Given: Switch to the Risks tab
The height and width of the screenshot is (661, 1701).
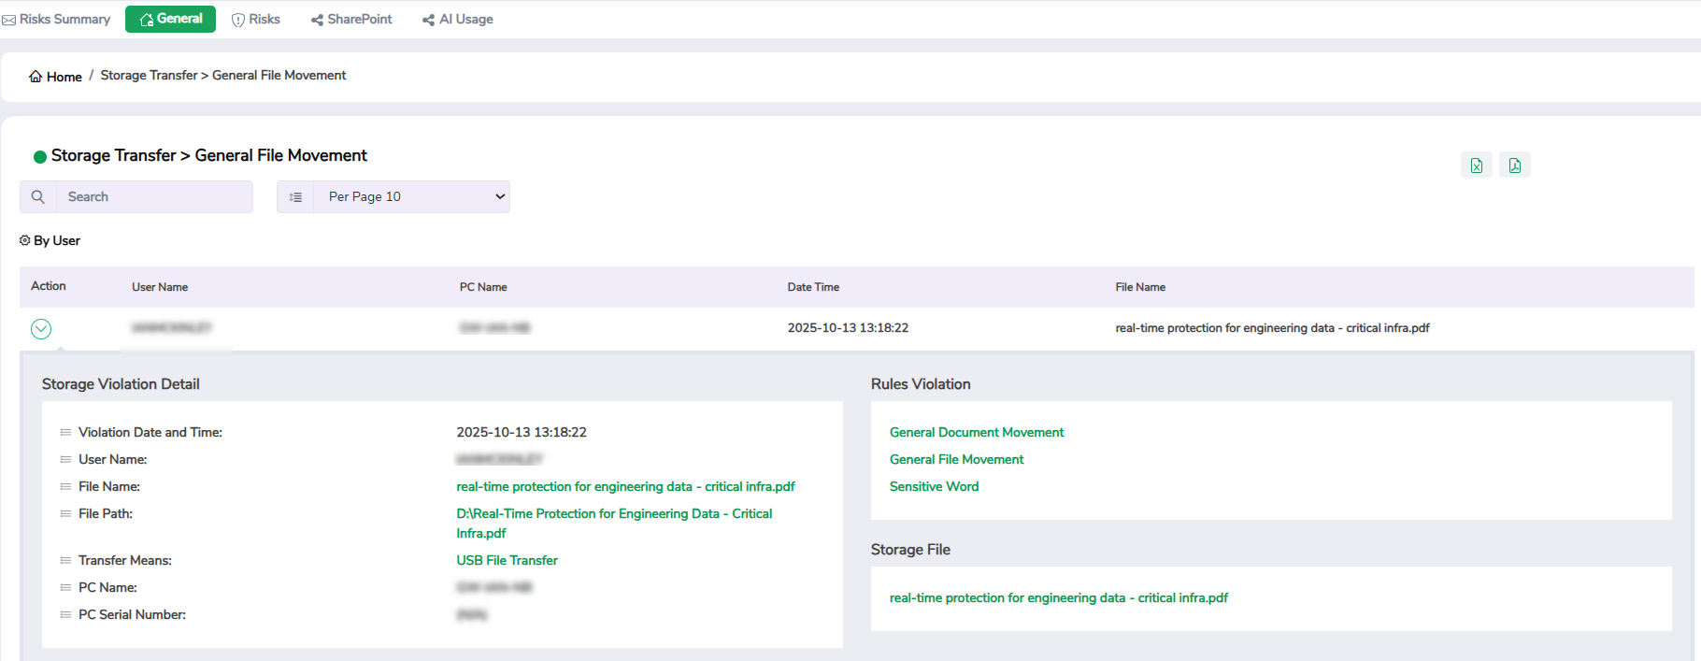Looking at the screenshot, I should click(x=256, y=20).
